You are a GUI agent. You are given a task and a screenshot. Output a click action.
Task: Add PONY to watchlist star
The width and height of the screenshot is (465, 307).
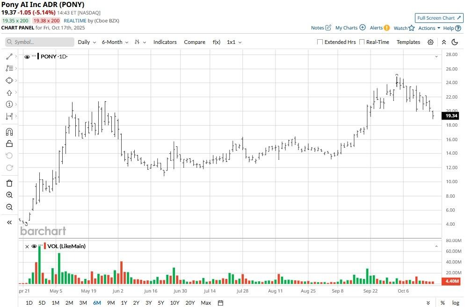point(411,28)
